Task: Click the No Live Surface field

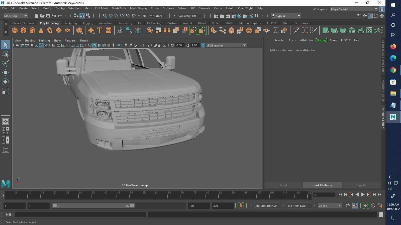Action: tap(154, 16)
